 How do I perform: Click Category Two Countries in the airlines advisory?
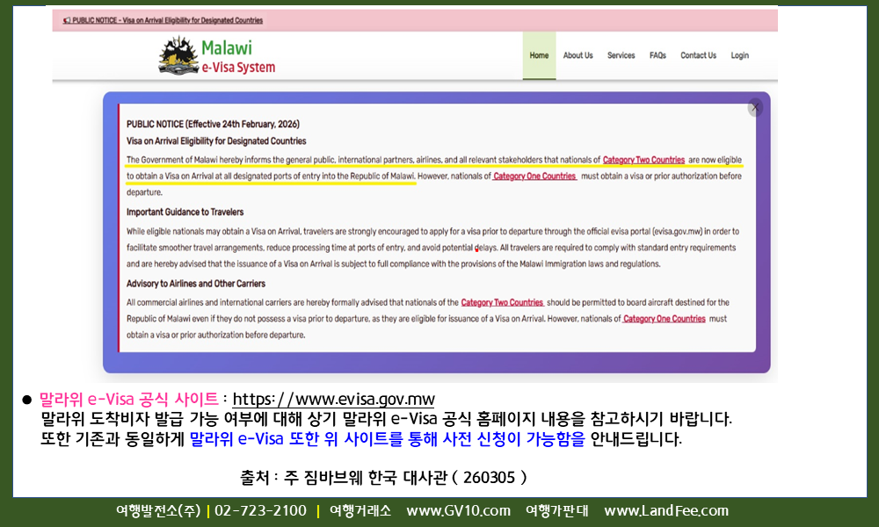click(x=502, y=302)
